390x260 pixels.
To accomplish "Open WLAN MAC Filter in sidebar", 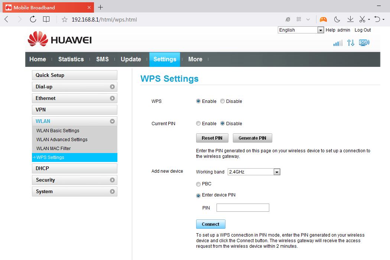I will 53,148.
